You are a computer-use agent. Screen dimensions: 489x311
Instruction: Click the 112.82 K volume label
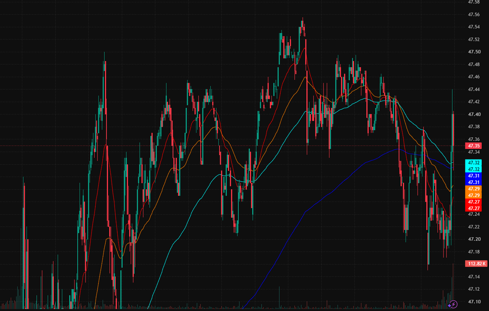[x=476, y=264]
